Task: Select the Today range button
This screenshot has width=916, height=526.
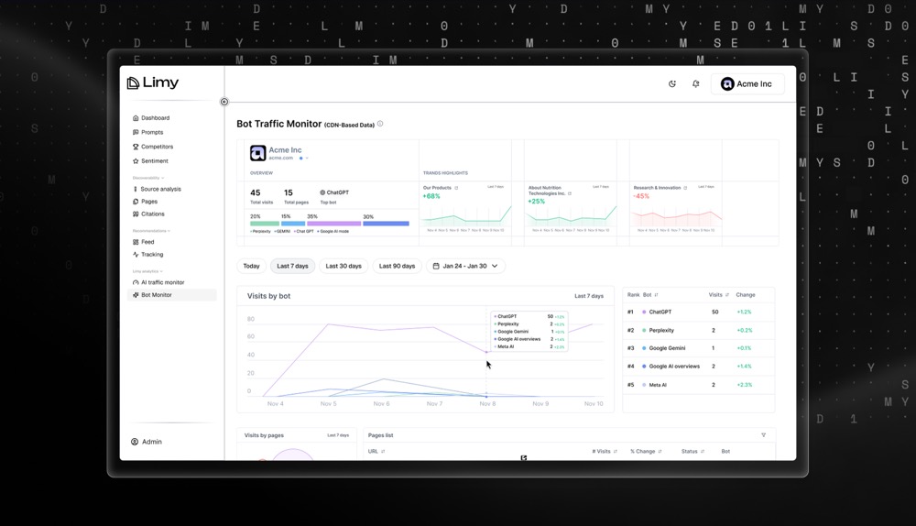Action: (x=251, y=266)
